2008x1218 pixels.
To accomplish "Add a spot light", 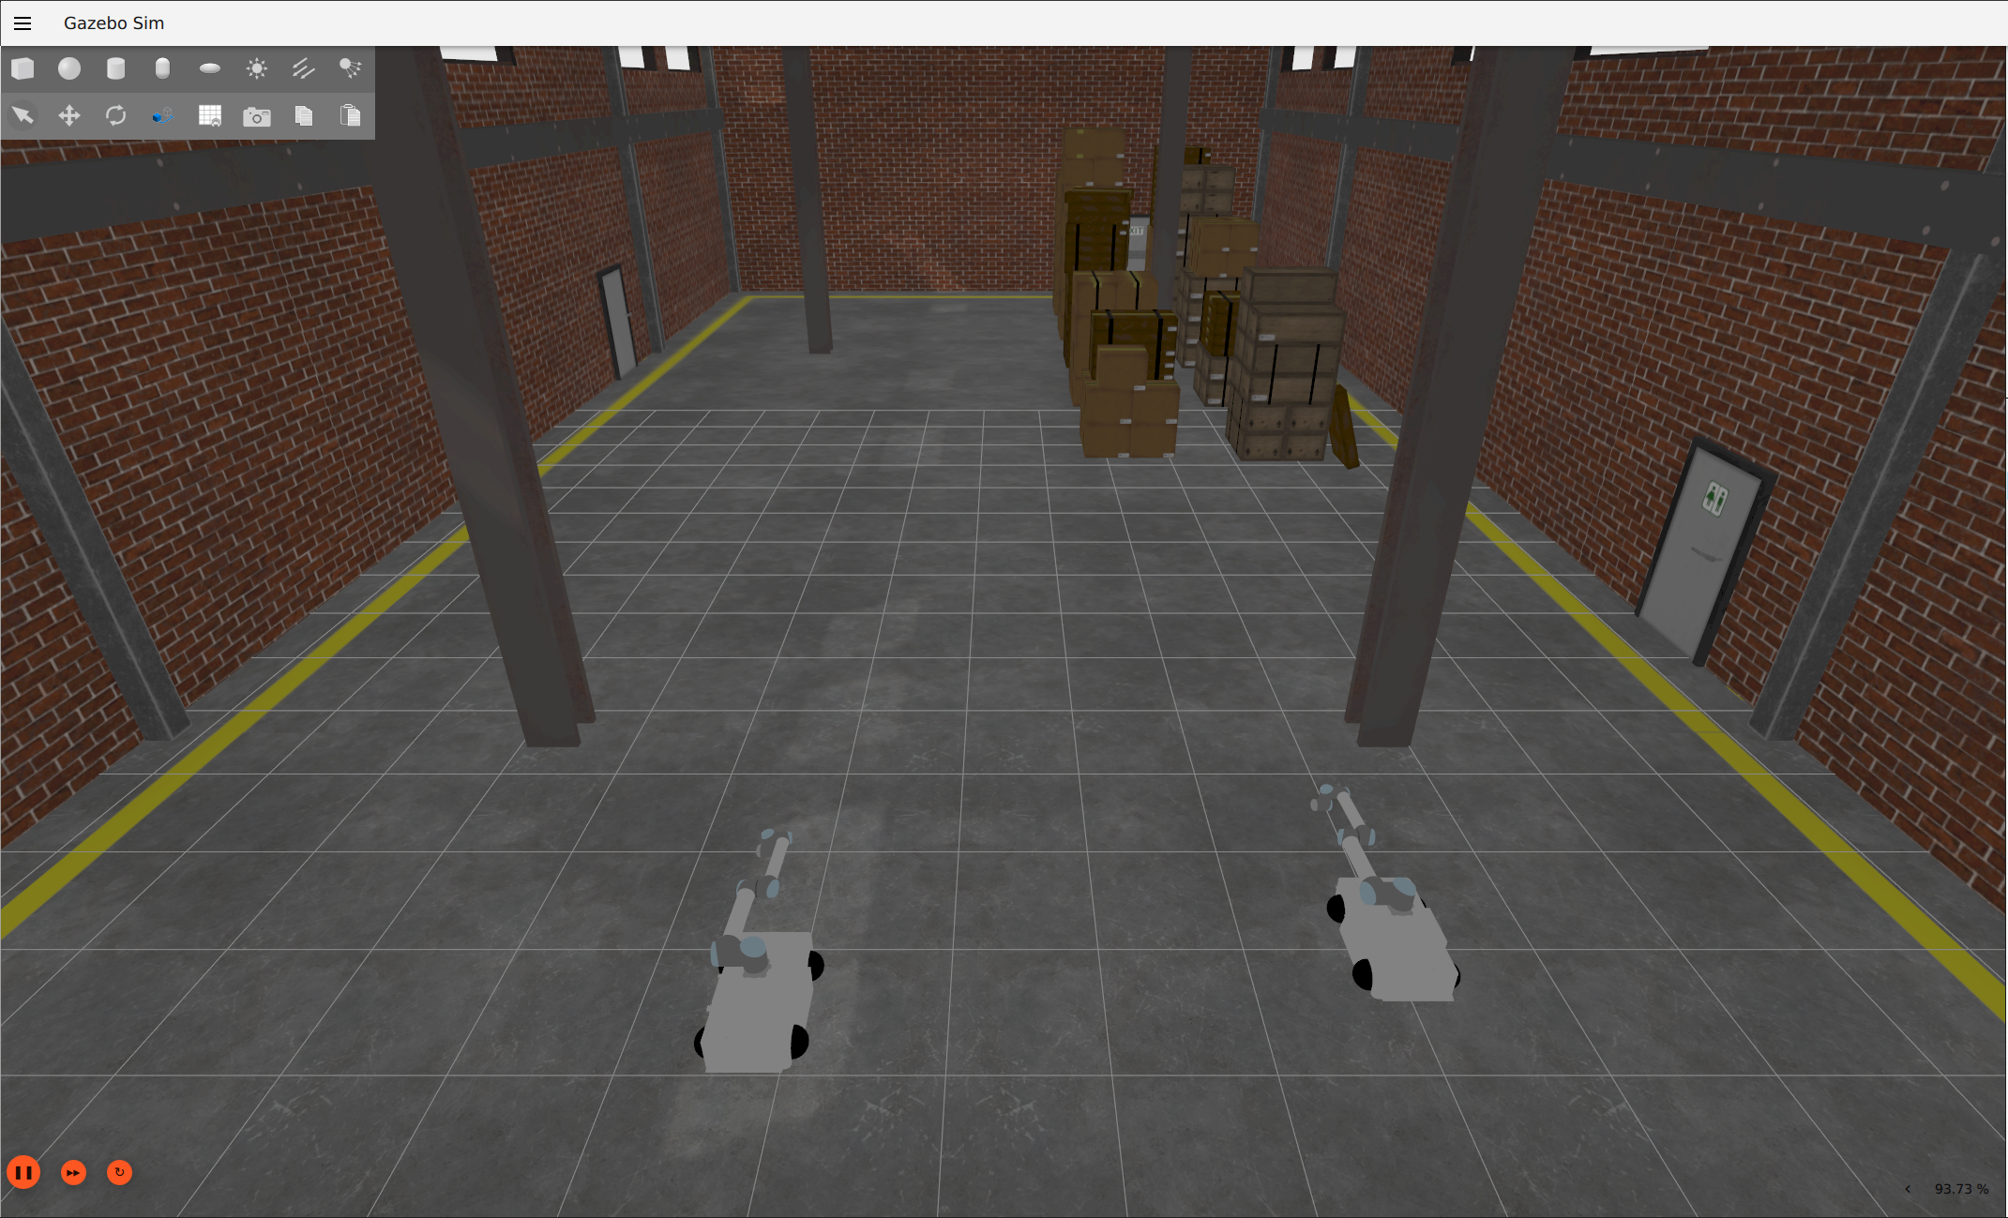I will 350,68.
